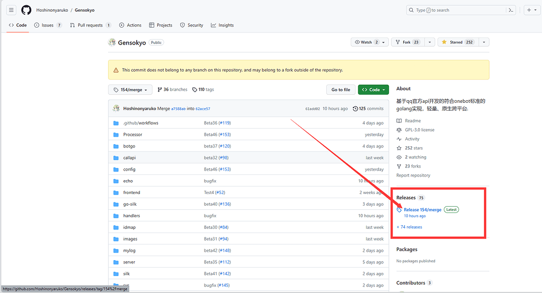542x293 pixels.
Task: Open the callapi folder
Action: tap(129, 158)
